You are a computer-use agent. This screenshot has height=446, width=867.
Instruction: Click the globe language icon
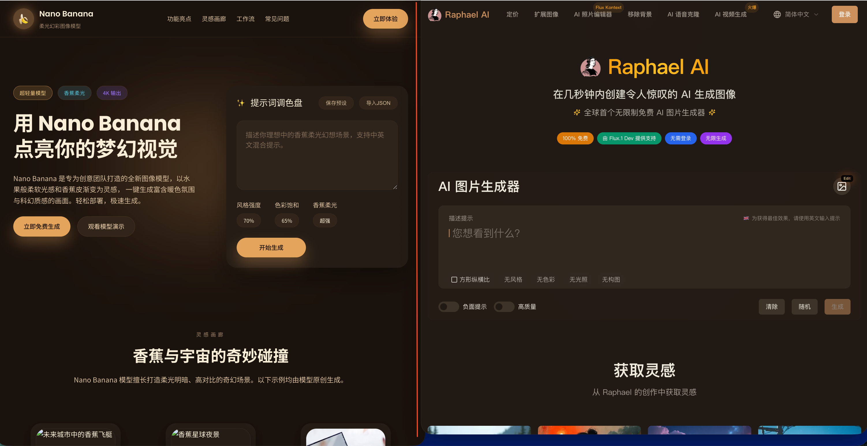tap(777, 14)
